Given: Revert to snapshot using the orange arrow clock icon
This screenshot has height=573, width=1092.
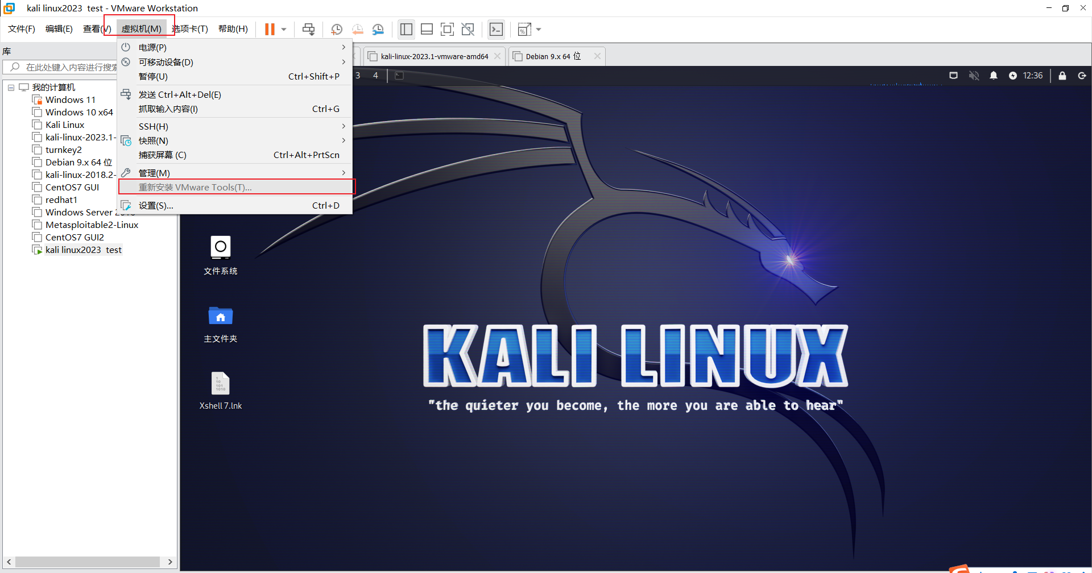Looking at the screenshot, I should 357,29.
